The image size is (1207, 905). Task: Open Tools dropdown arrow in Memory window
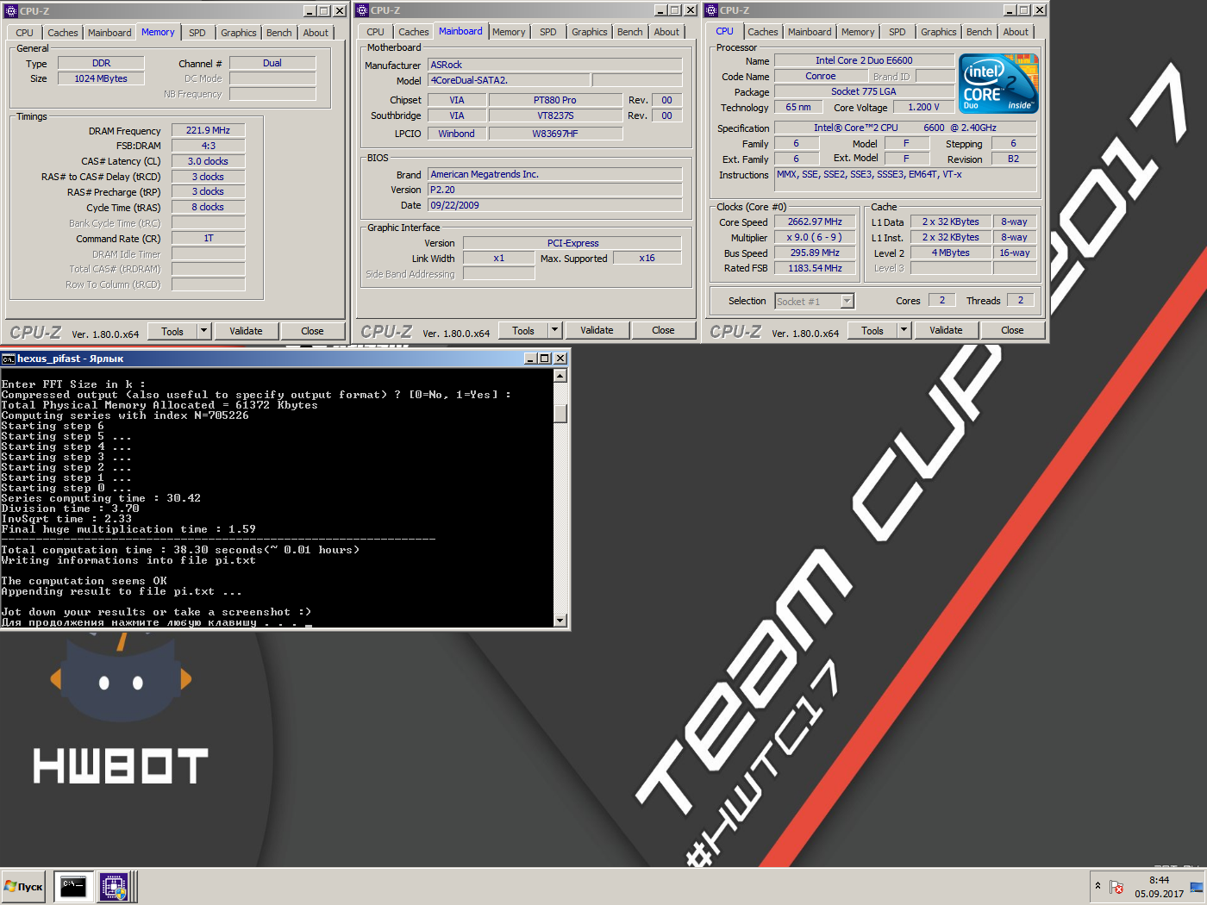[204, 331]
